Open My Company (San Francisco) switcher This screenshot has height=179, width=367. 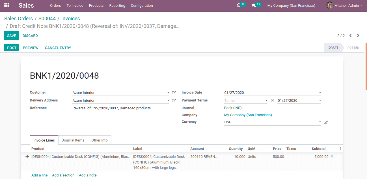click(293, 5)
